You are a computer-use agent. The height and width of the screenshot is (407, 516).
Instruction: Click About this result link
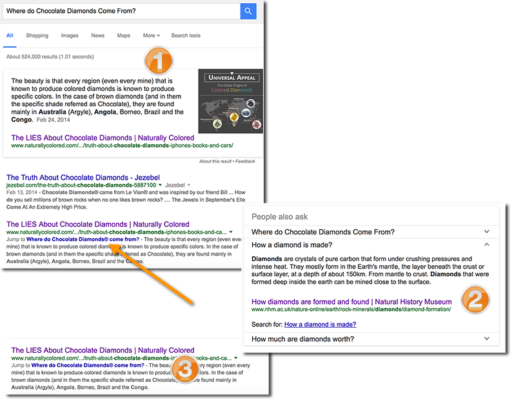215,161
